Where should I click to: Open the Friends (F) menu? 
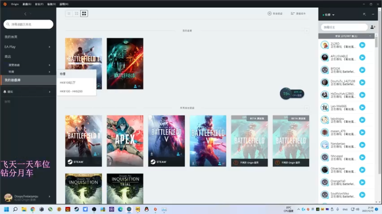point(39,4)
